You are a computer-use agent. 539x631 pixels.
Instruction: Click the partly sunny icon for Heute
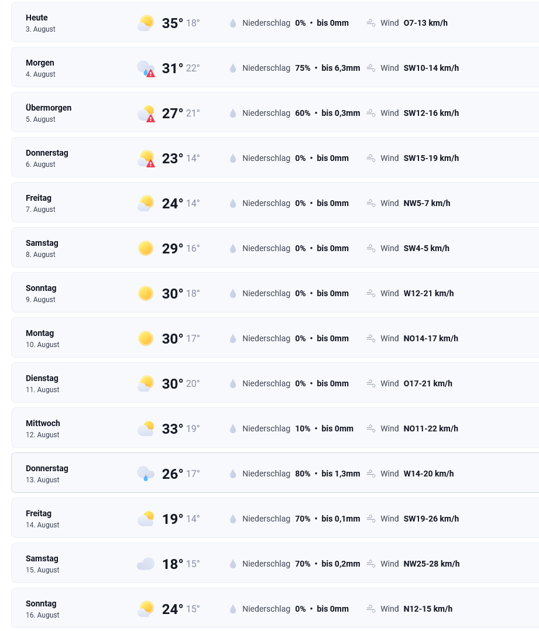point(146,23)
